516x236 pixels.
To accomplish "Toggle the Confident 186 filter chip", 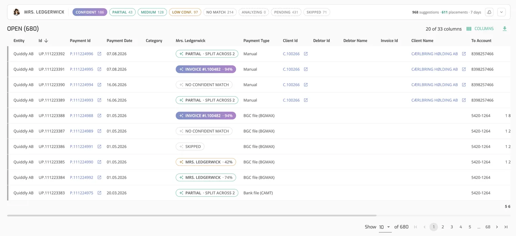I will 90,12.
